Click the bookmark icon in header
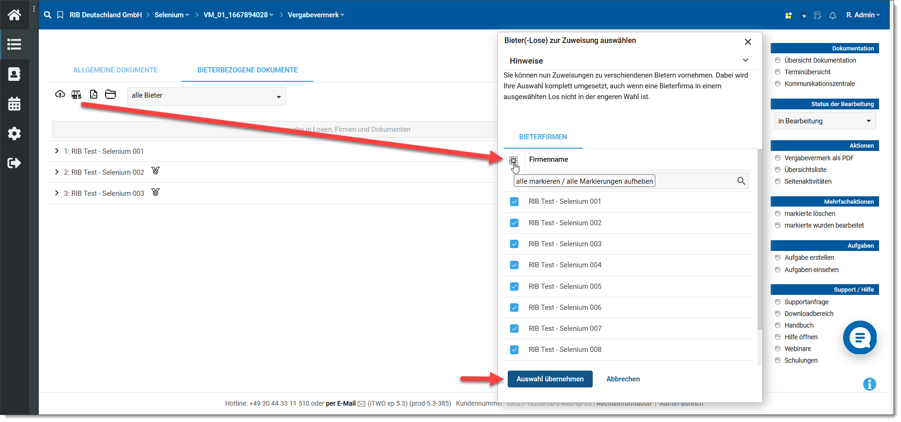Screen dimensions: 901x422 tap(60, 15)
